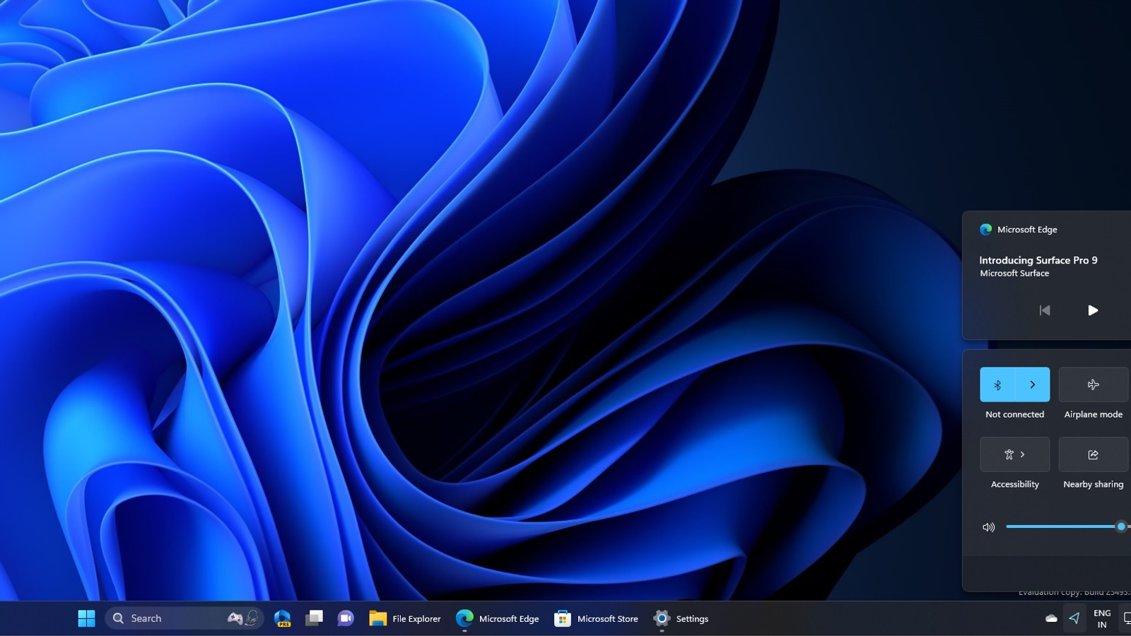The image size is (1131, 636).
Task: Open the Settings app from the taskbar
Action: 681,618
